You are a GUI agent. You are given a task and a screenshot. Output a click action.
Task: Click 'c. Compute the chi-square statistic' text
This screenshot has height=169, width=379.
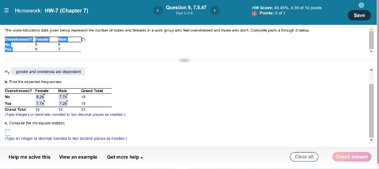point(35,123)
